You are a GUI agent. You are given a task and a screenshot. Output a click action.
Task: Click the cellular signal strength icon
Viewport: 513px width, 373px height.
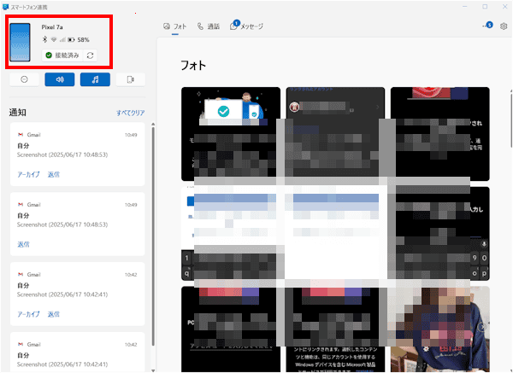coord(62,40)
